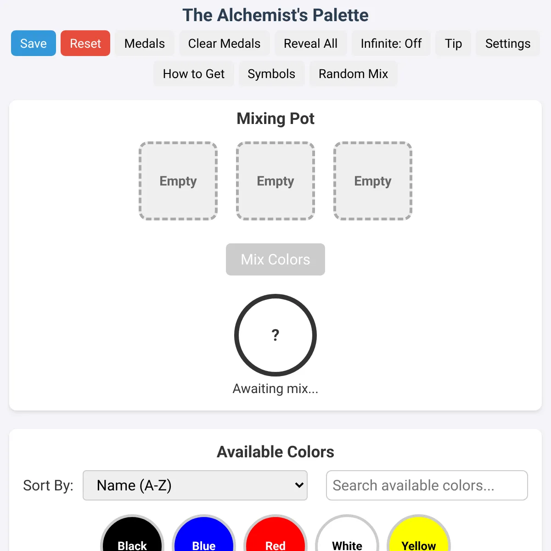The width and height of the screenshot is (551, 551).
Task: Focus the search available colors field
Action: (427, 485)
